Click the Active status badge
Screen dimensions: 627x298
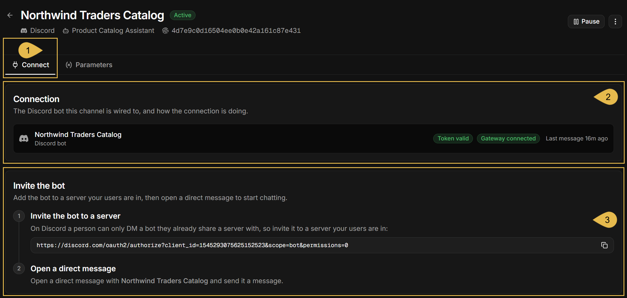(x=183, y=15)
